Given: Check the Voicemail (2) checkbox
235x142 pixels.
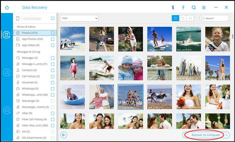Looking at the screenshot, I should coord(53,83).
